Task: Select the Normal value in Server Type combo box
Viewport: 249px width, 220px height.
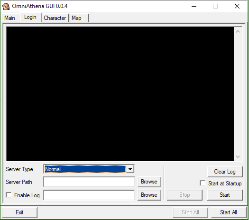Action: 85,169
